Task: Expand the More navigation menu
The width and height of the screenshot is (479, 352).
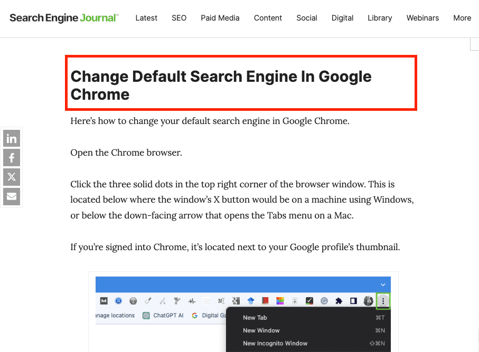Action: (462, 18)
